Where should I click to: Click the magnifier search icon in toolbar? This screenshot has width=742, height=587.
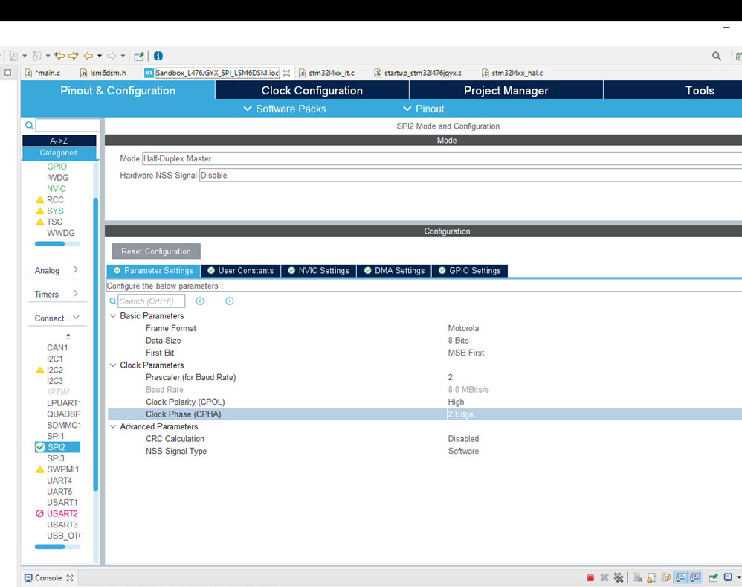(x=717, y=56)
